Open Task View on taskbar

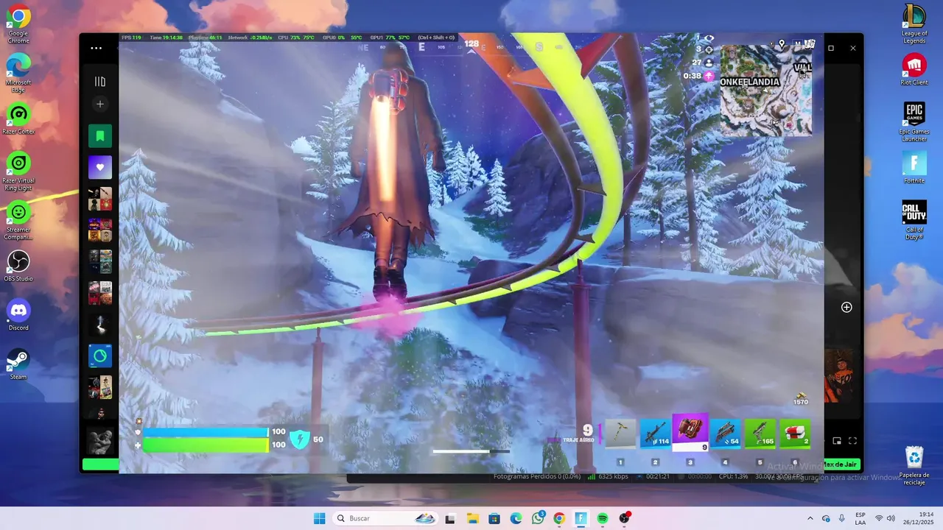pyautogui.click(x=450, y=518)
